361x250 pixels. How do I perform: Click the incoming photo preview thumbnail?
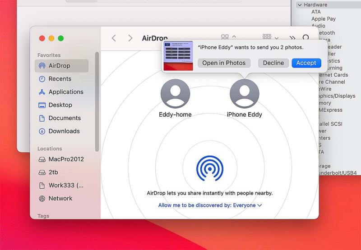pyautogui.click(x=178, y=55)
